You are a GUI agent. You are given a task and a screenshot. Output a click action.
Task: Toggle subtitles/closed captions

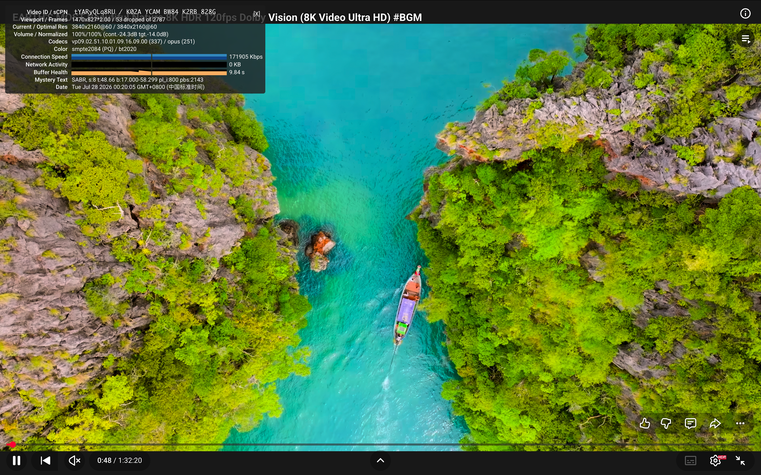pyautogui.click(x=691, y=461)
